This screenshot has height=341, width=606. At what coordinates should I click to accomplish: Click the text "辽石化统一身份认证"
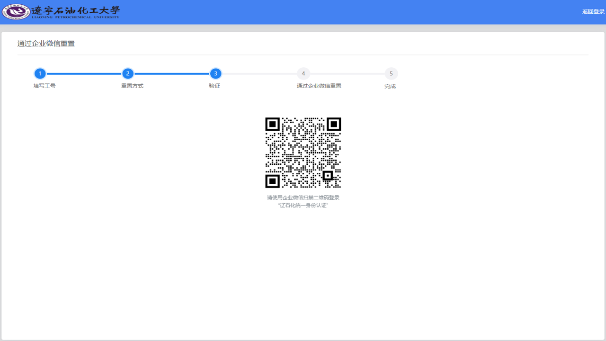(303, 206)
